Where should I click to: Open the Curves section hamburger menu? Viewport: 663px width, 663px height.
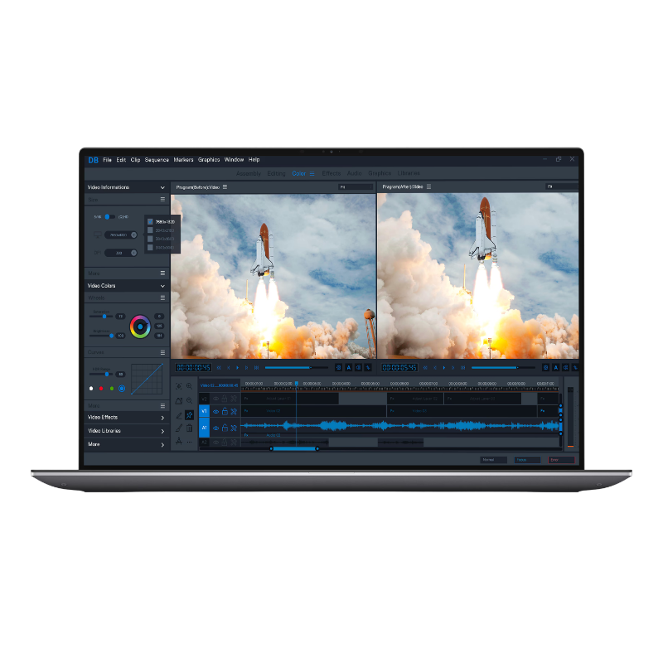pyautogui.click(x=162, y=352)
